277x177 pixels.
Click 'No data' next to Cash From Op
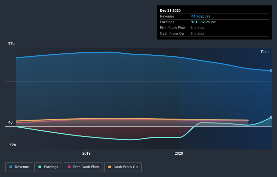click(x=197, y=33)
